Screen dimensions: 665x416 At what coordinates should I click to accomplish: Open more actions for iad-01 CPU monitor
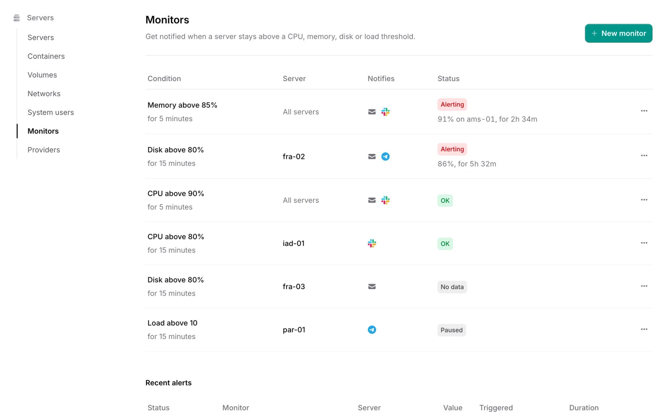[644, 243]
